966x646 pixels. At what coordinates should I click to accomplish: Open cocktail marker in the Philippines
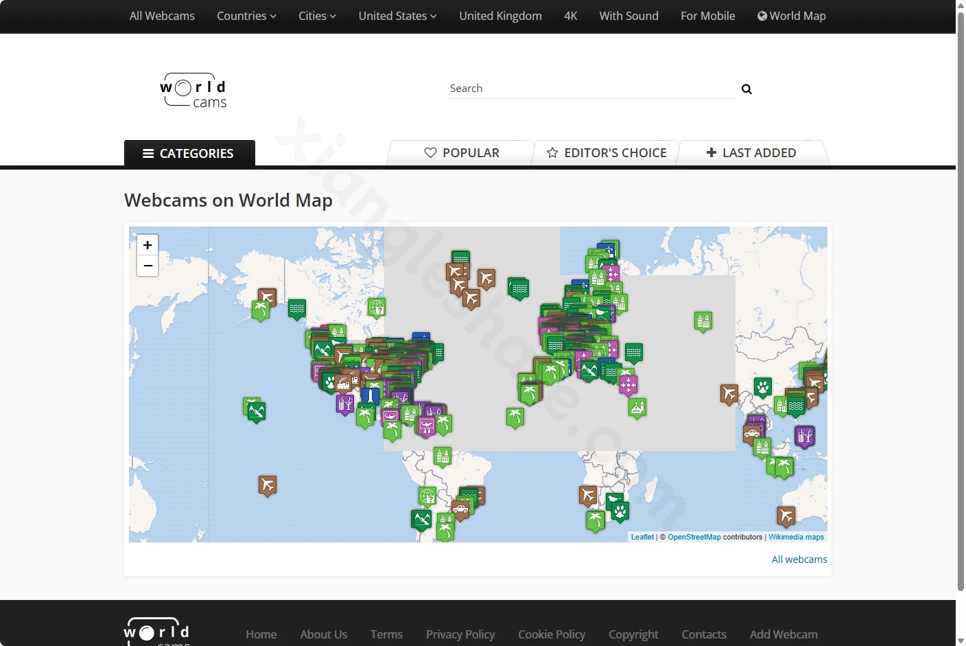pos(805,435)
